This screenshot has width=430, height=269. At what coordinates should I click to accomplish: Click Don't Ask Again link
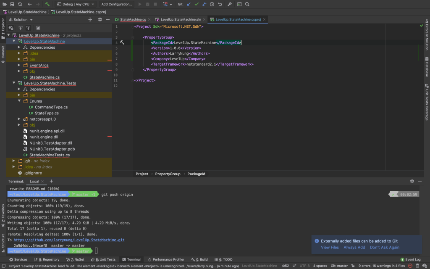coord(385,247)
